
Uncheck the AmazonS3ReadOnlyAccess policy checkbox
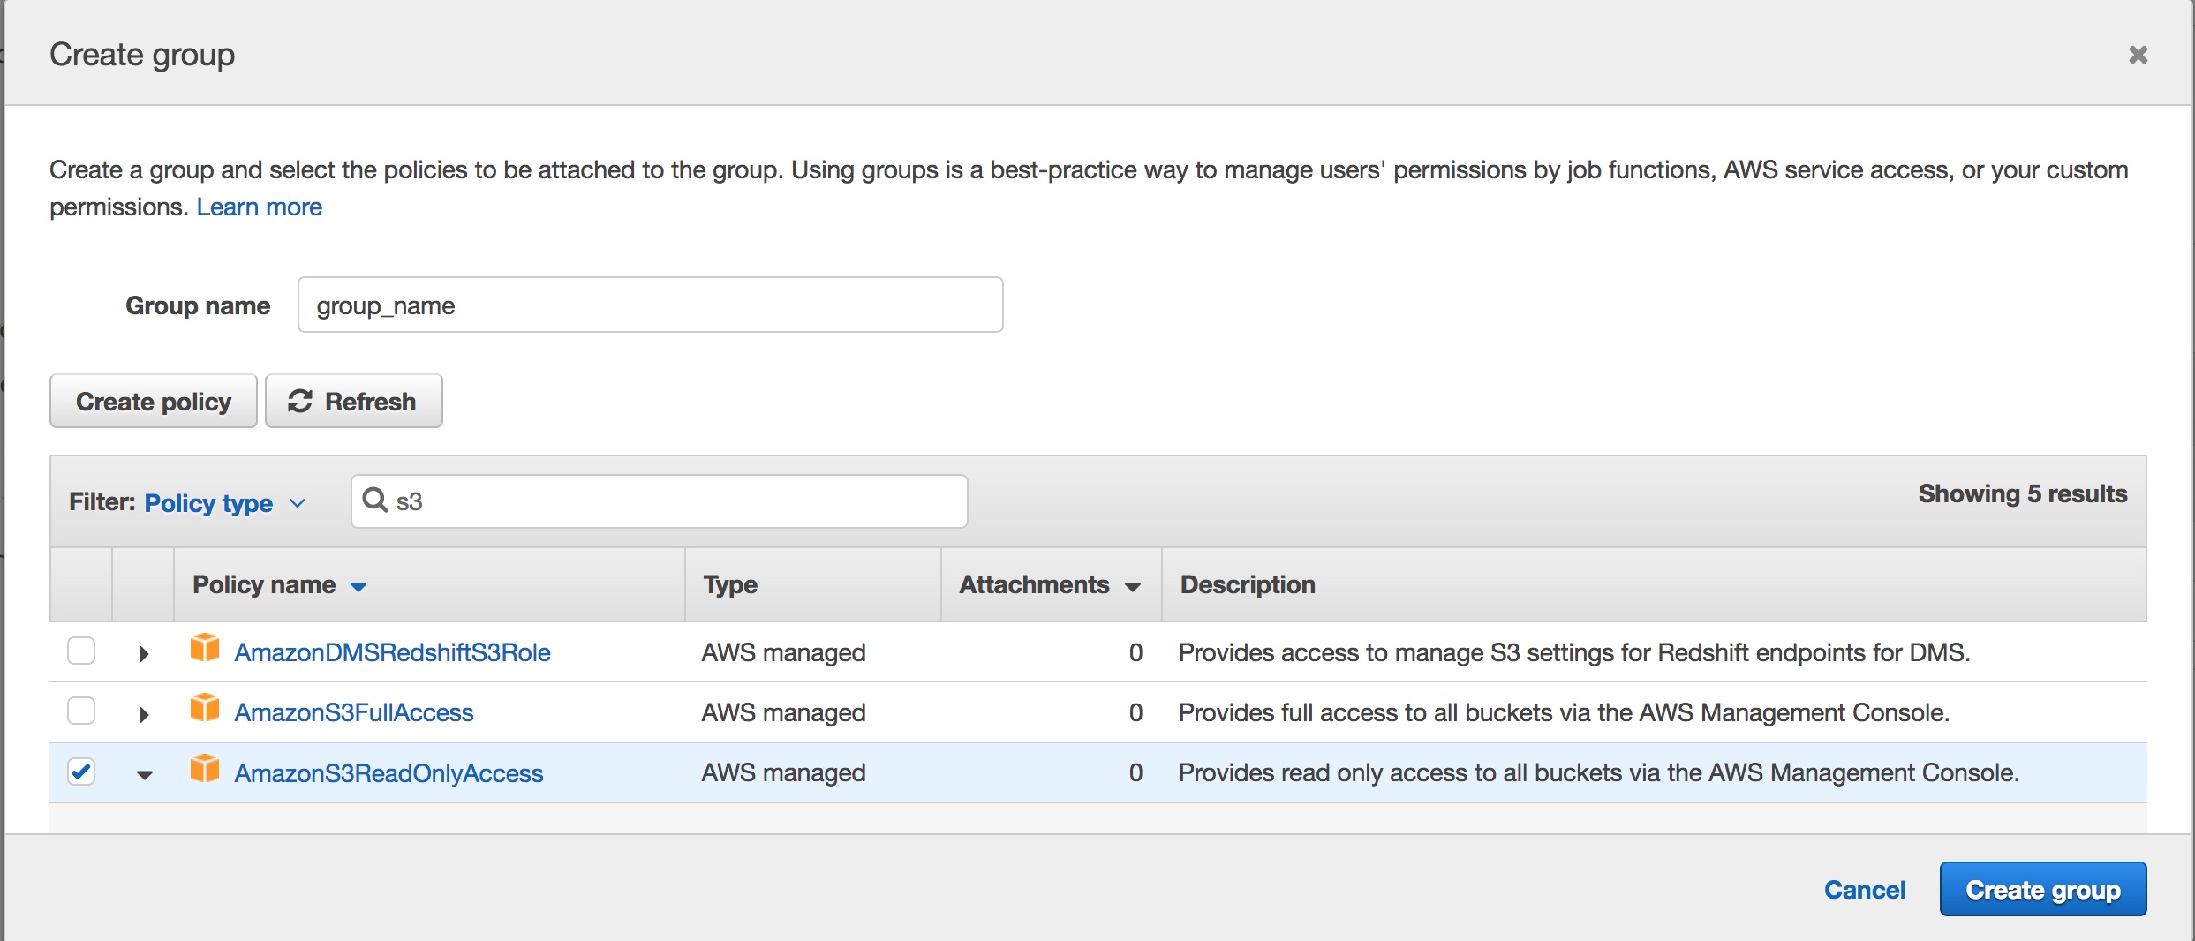click(x=81, y=772)
